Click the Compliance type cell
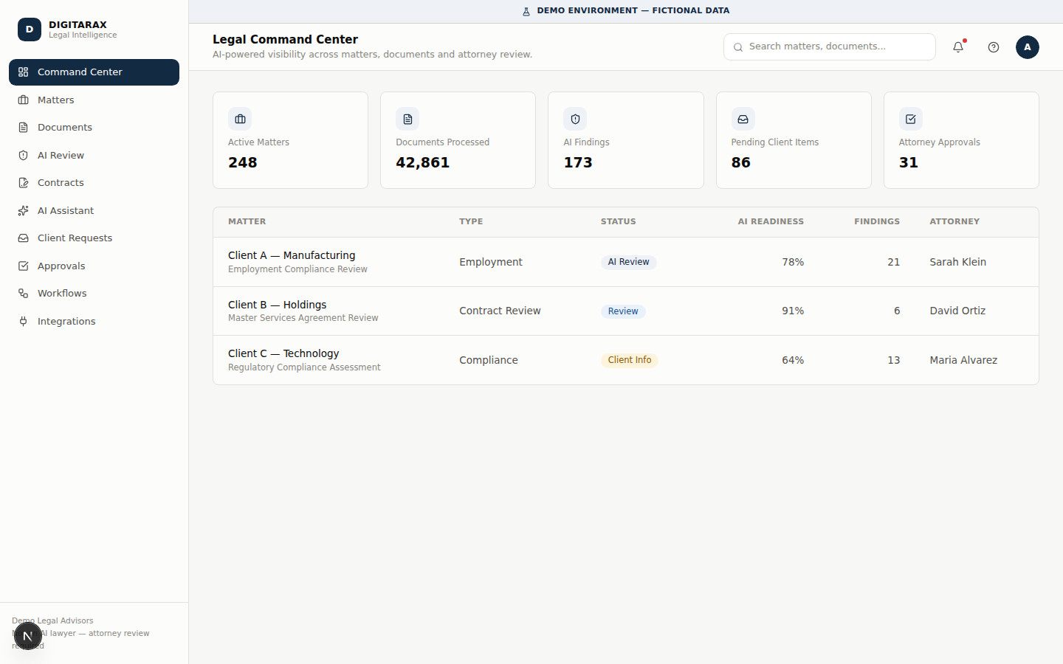 point(488,360)
